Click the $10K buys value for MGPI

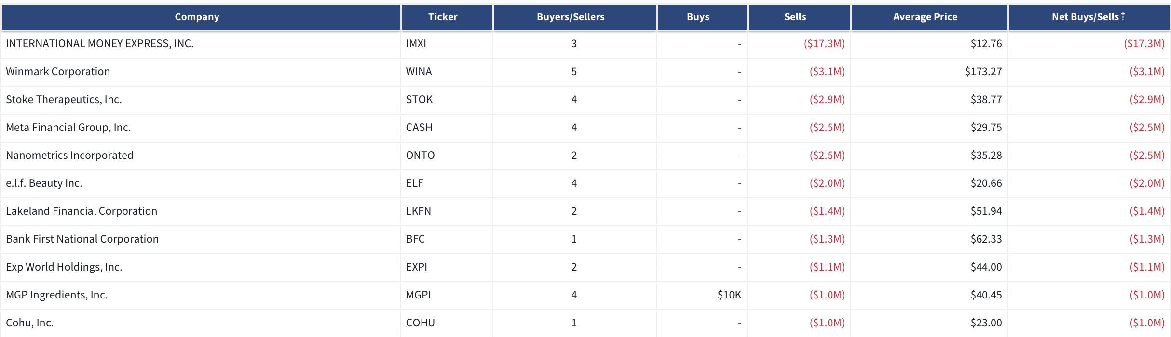[x=729, y=295]
